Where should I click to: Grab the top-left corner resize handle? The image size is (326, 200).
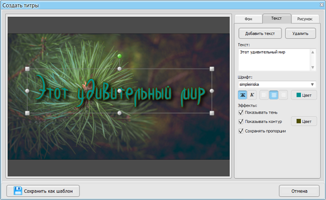pos(27,69)
